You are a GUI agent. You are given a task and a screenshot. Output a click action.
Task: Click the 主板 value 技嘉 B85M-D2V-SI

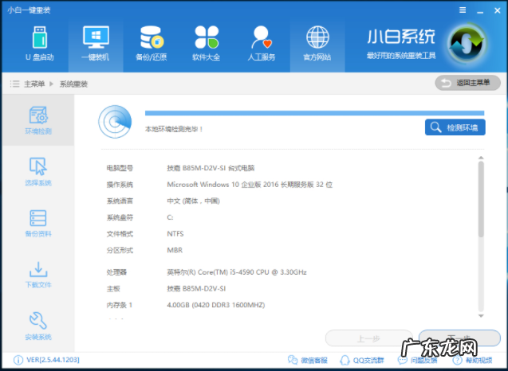coord(196,288)
